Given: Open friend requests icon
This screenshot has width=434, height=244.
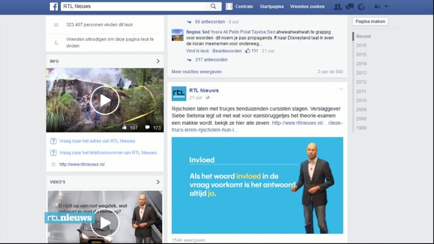Looking at the screenshot, I should click(338, 7).
